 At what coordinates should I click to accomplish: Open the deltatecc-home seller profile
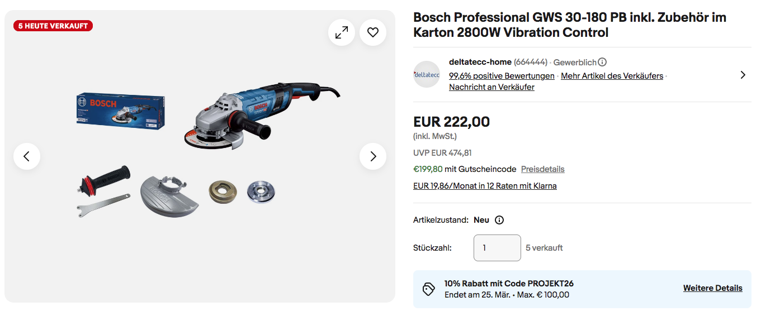[480, 62]
